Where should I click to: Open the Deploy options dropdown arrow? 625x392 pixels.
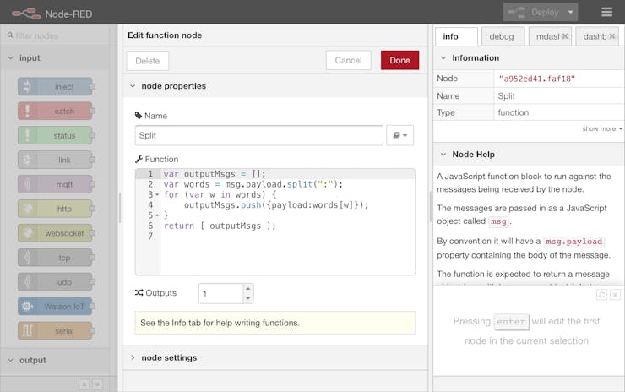tap(570, 13)
